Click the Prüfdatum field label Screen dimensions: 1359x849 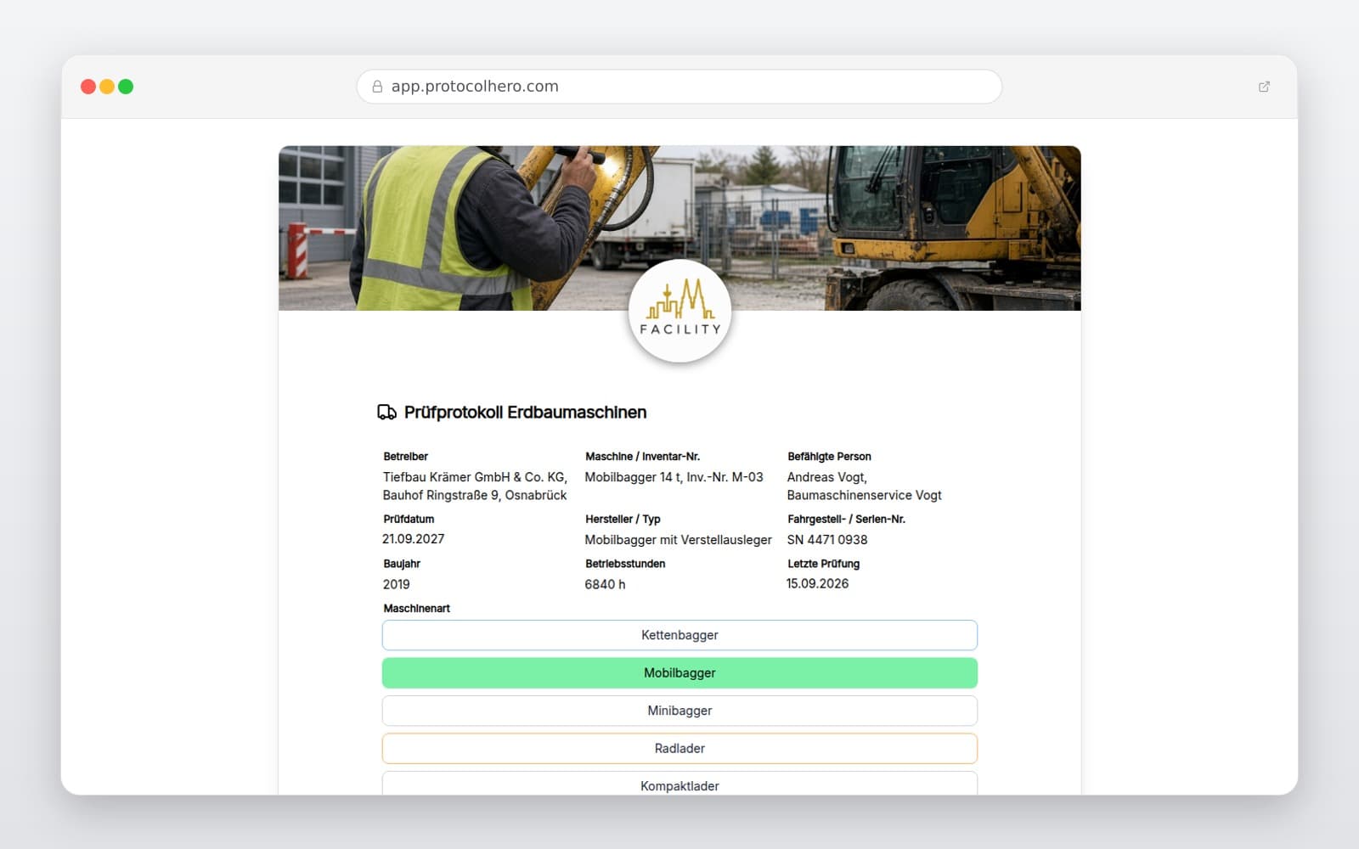pos(409,520)
